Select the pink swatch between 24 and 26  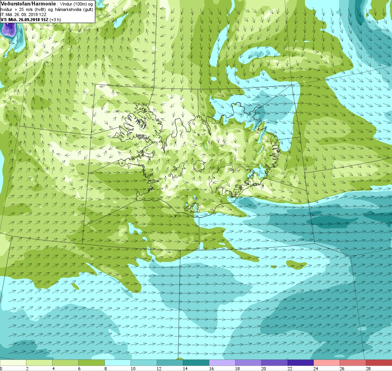pyautogui.click(x=327, y=363)
